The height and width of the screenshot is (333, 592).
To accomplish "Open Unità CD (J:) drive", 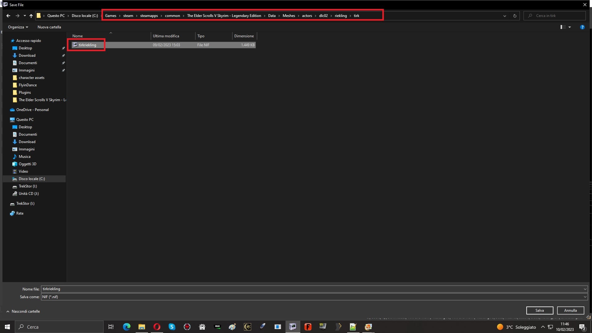I will (29, 194).
